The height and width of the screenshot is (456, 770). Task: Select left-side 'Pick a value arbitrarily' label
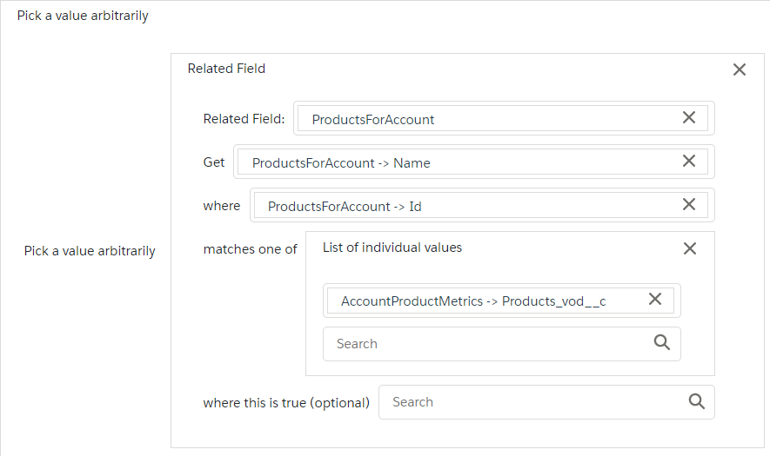(x=90, y=251)
